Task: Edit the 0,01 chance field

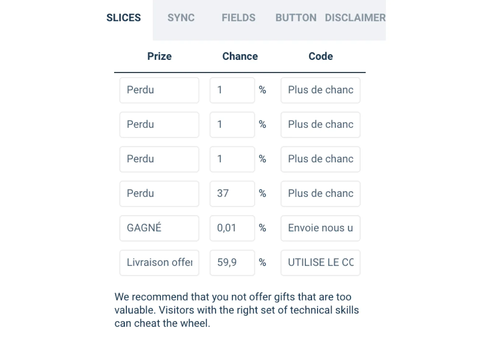Action: [232, 228]
